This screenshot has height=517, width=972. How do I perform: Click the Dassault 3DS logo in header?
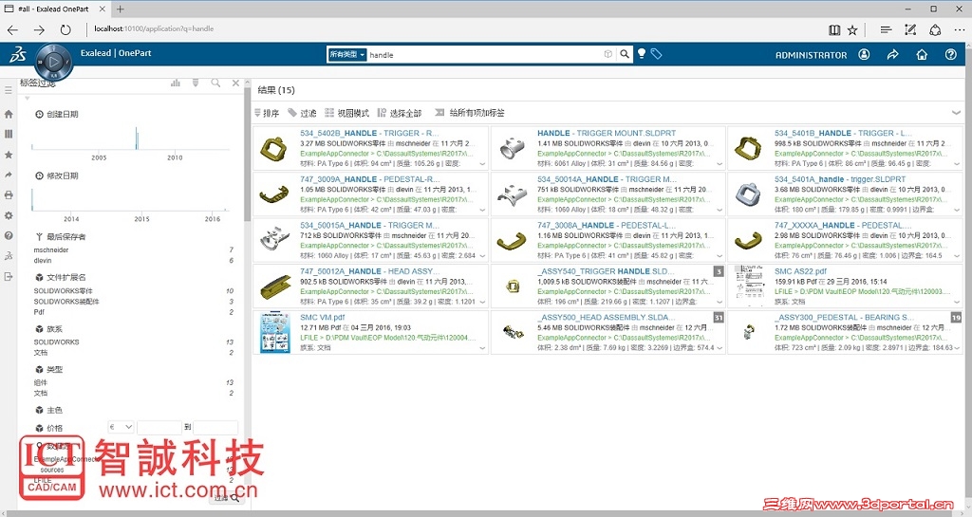click(x=18, y=54)
